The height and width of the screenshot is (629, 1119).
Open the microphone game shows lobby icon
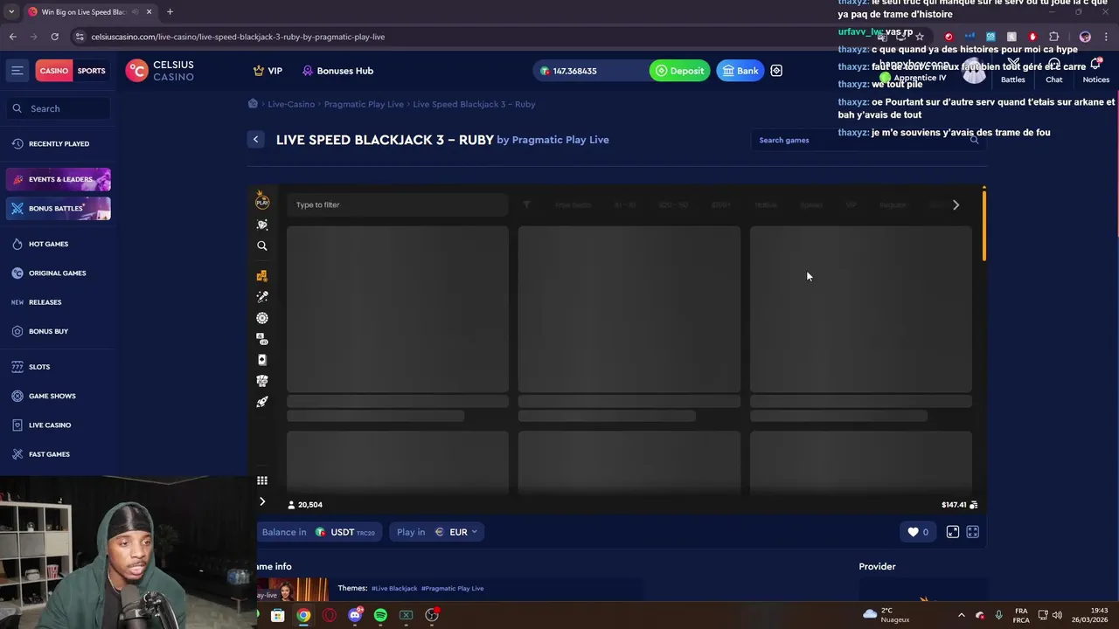coord(262,297)
